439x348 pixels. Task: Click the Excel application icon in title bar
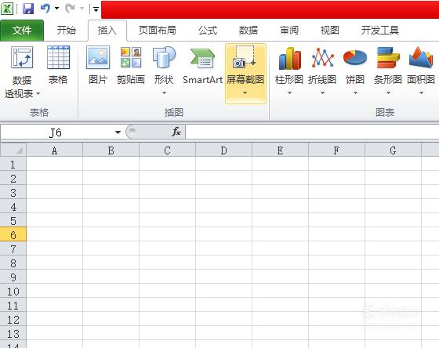coord(7,9)
